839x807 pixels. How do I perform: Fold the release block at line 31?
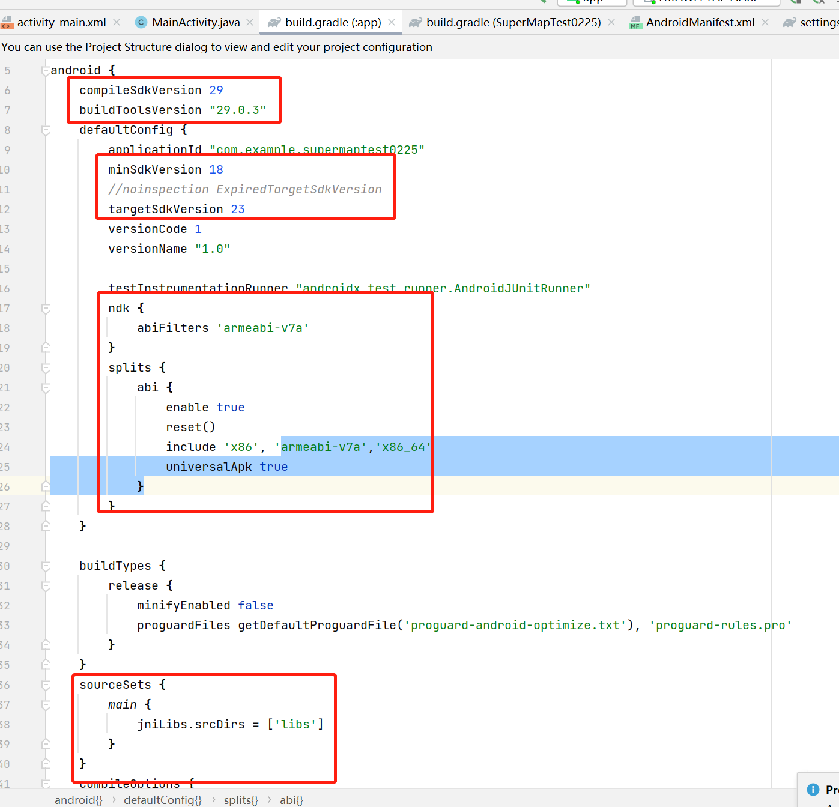46,585
